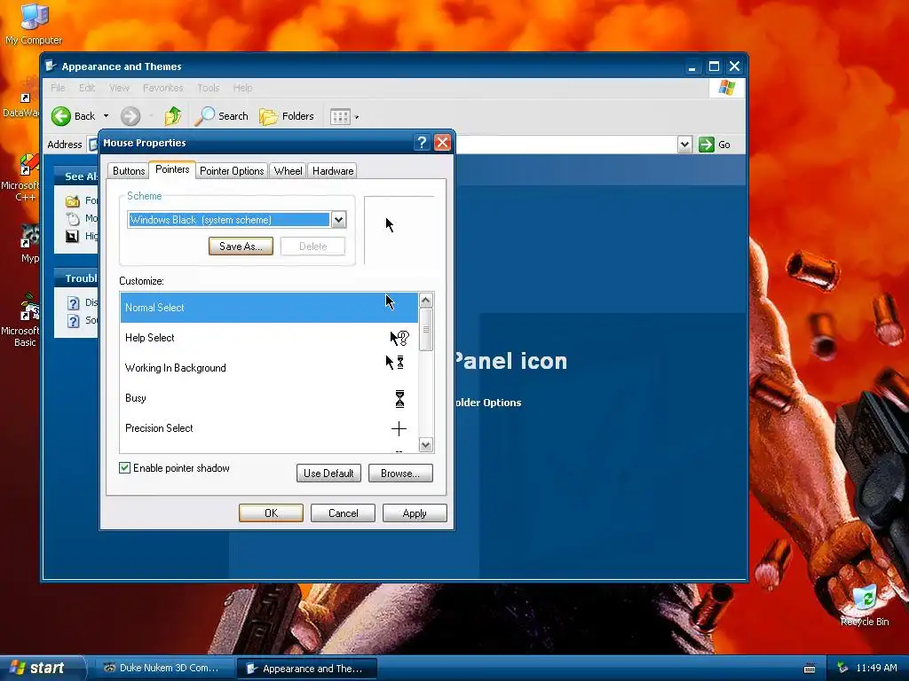Select the Normal Select pointer row
The image size is (909, 681).
click(269, 308)
